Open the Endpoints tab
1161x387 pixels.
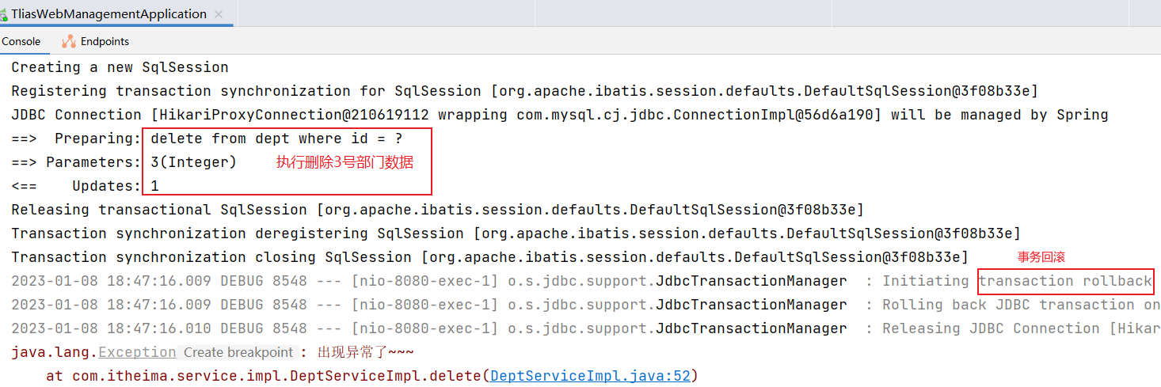(x=105, y=41)
